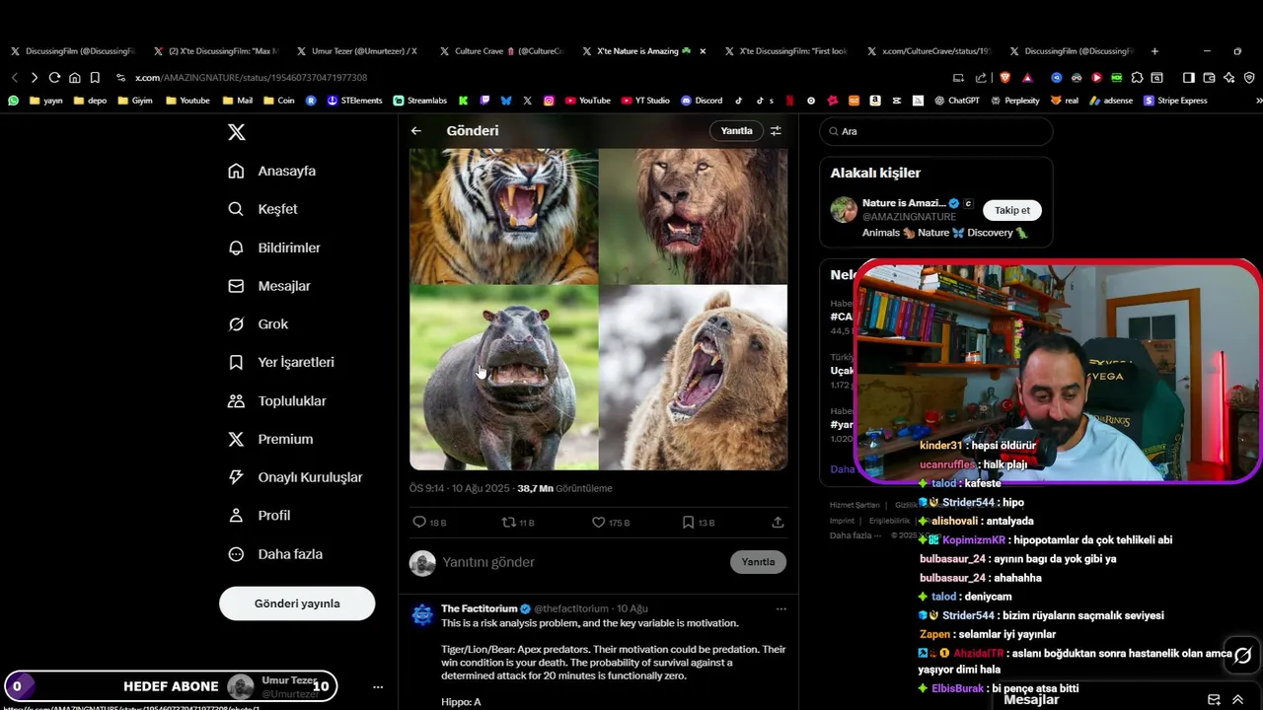Open the depo bookmarks folder
Screen dimensions: 1263x710
coord(89,101)
